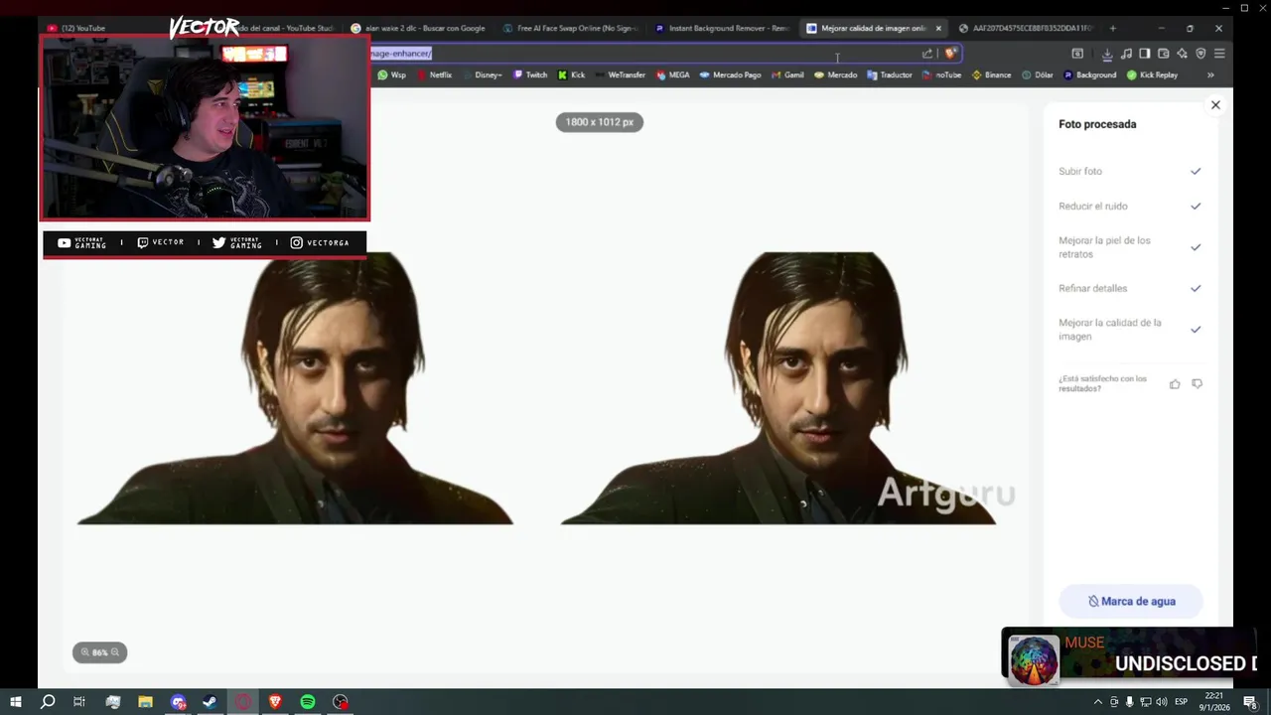The image size is (1271, 715).
Task: Open the Dólar bookmark
Action: [1038, 74]
